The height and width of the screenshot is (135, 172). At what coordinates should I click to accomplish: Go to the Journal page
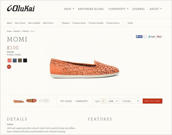click(138, 9)
